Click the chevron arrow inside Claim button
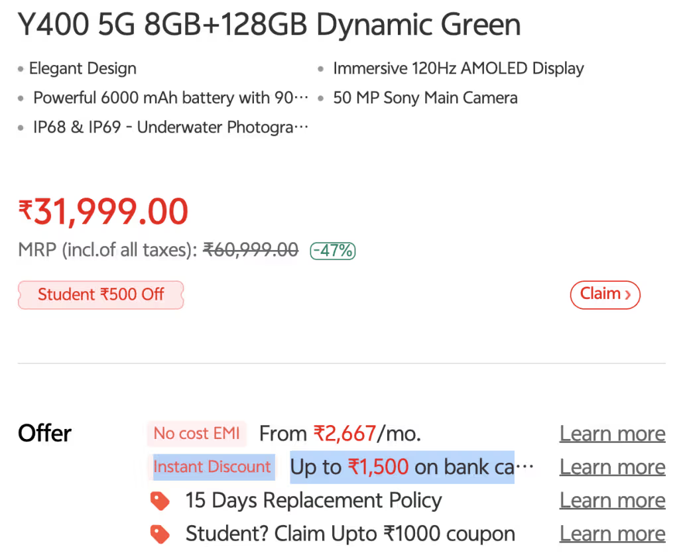679x559 pixels. [x=627, y=295]
